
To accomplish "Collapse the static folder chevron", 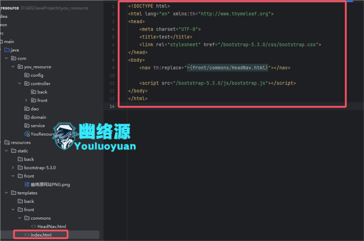I will pyautogui.click(x=6, y=151).
